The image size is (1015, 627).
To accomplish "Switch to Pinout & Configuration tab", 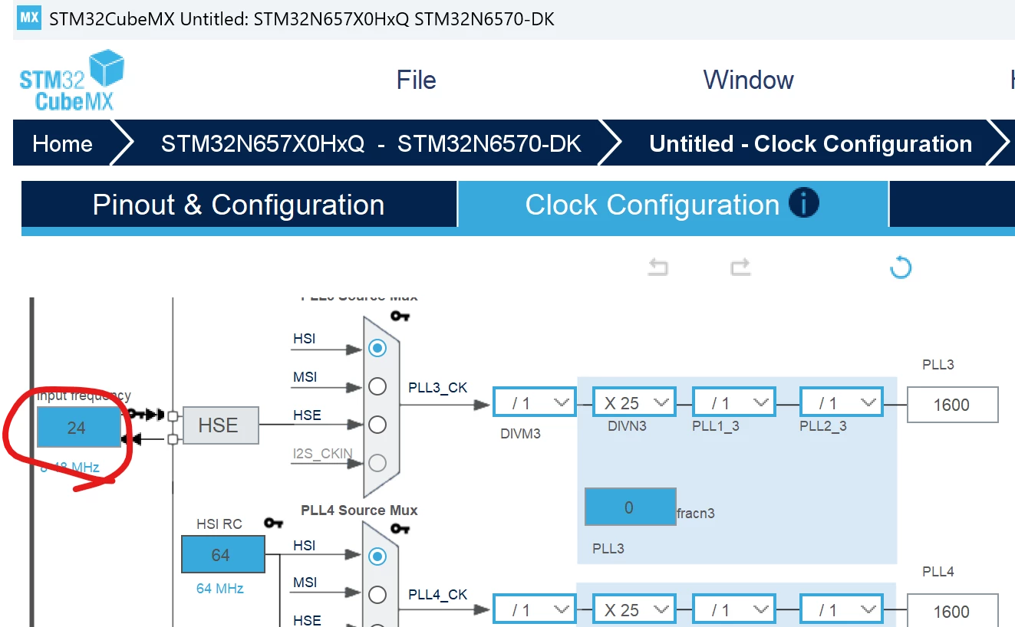I will pyautogui.click(x=239, y=205).
